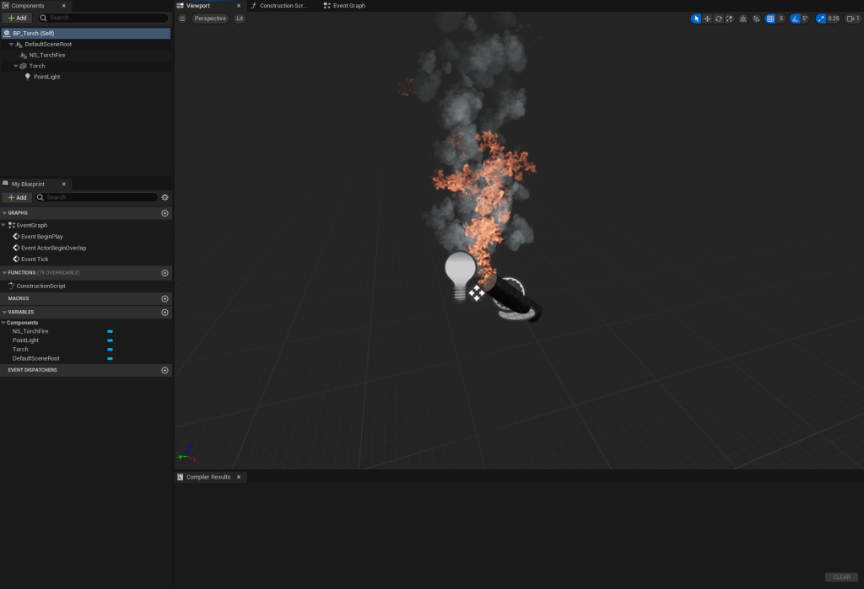864x589 pixels.
Task: Click the CLEAR button in Compiler Results
Action: tap(841, 577)
